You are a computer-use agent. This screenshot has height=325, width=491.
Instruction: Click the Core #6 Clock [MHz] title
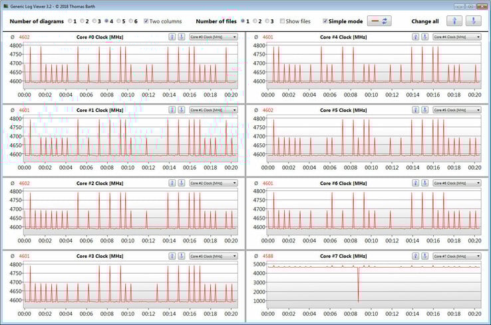[x=343, y=183]
